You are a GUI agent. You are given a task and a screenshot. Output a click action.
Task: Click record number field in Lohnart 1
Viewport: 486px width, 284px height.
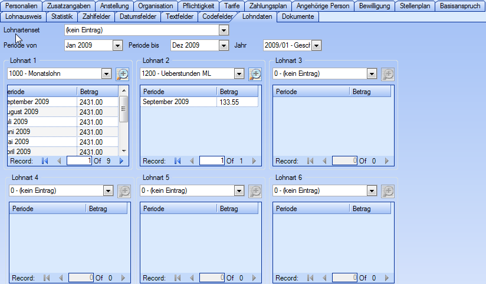pos(80,161)
